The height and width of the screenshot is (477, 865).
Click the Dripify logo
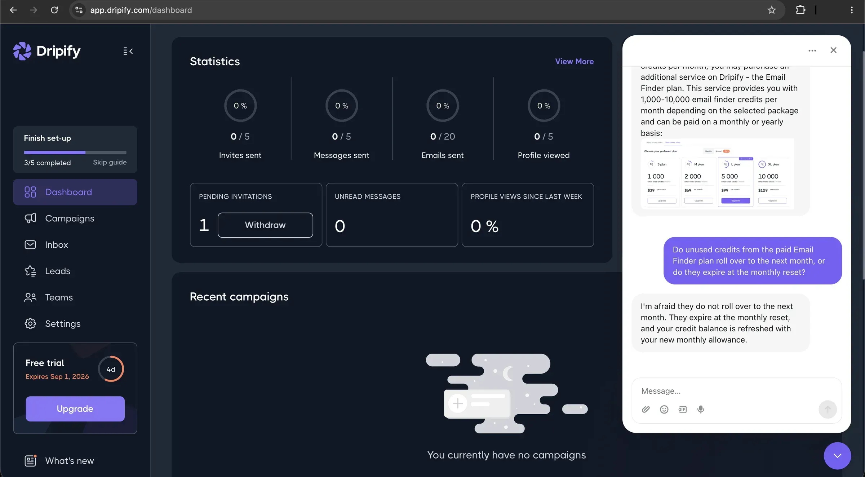(x=47, y=51)
